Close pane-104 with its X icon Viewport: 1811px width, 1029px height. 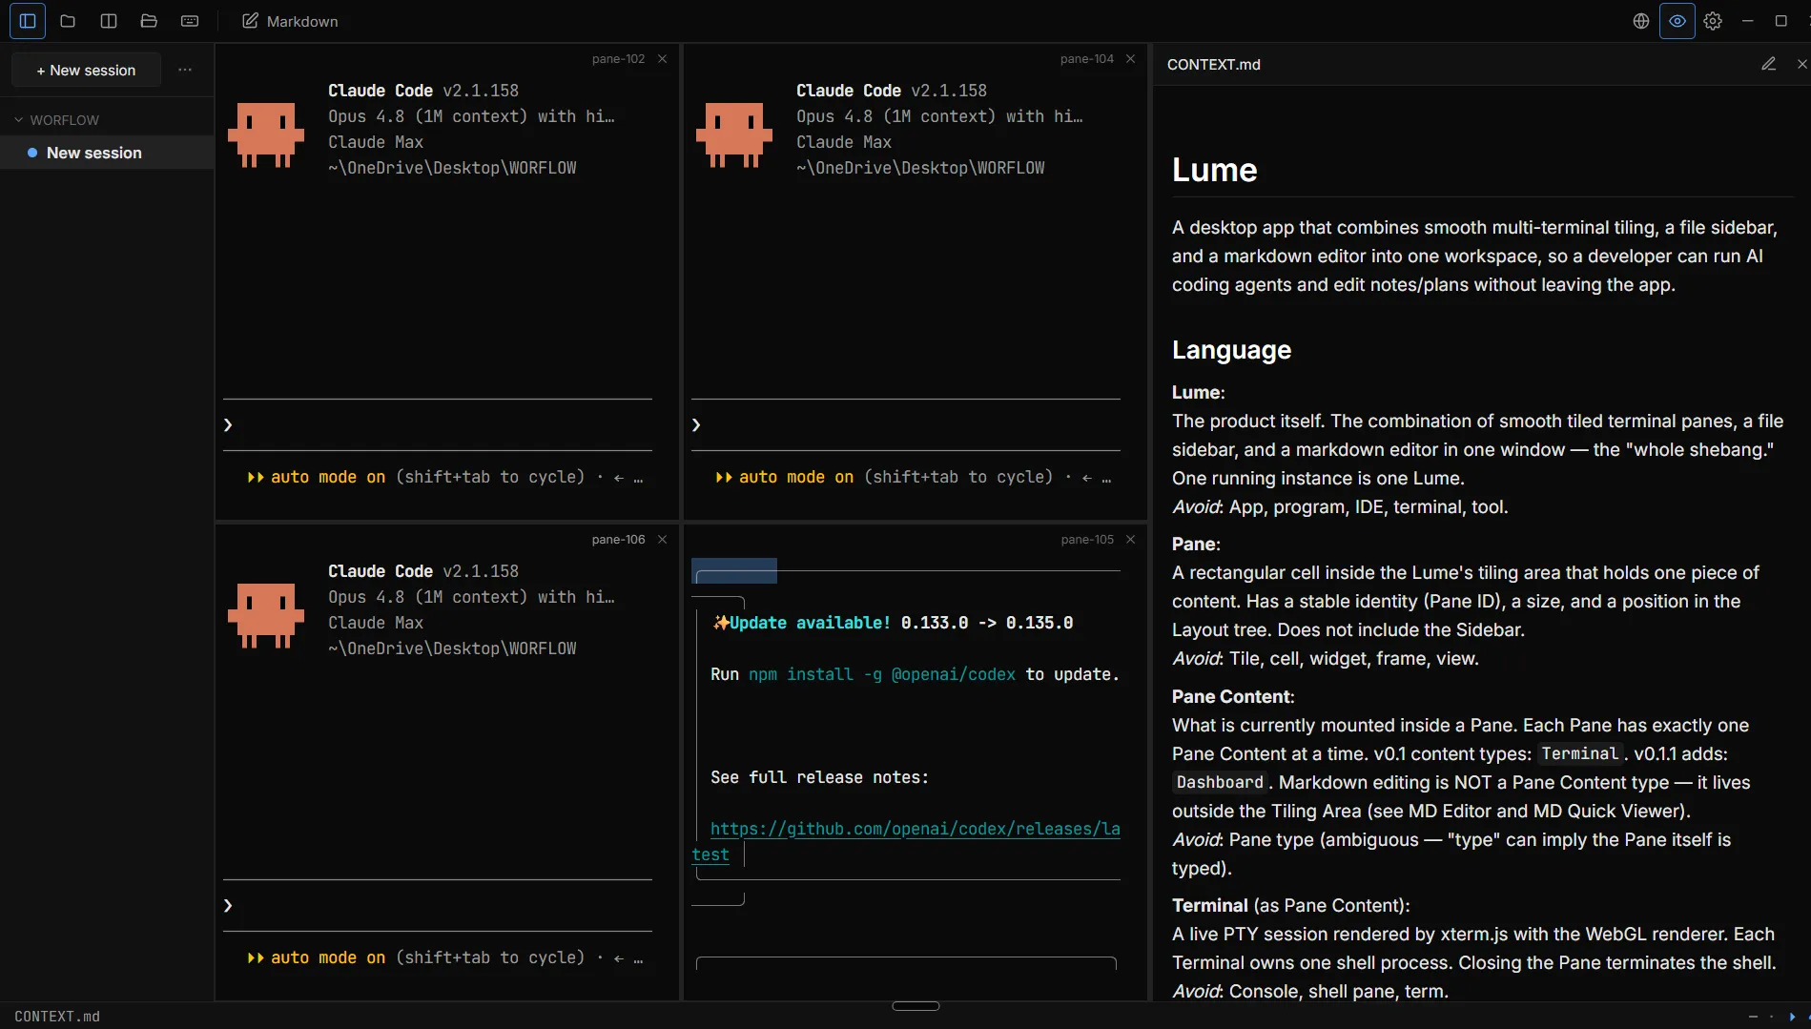(x=1130, y=59)
